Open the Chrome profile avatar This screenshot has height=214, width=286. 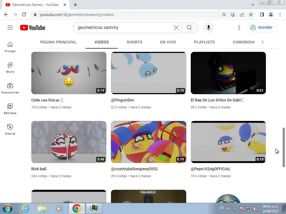pos(271,14)
